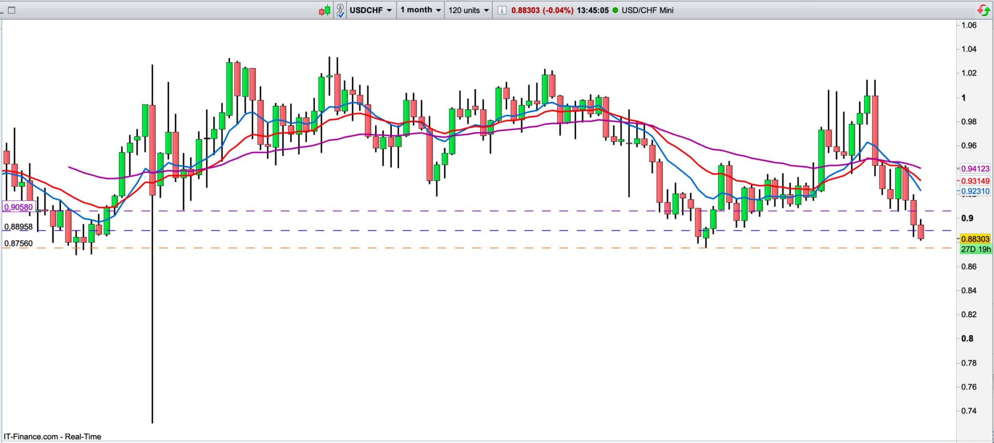994x443 pixels.
Task: Click the window restore square icon
Action: (x=12, y=10)
